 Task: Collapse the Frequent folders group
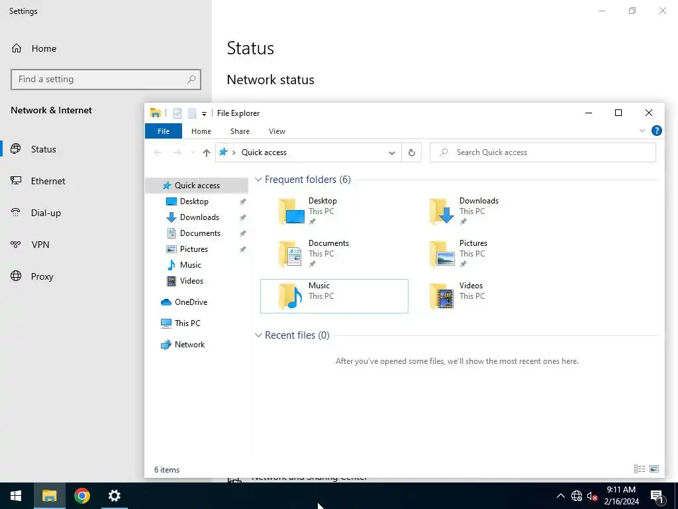(x=258, y=179)
